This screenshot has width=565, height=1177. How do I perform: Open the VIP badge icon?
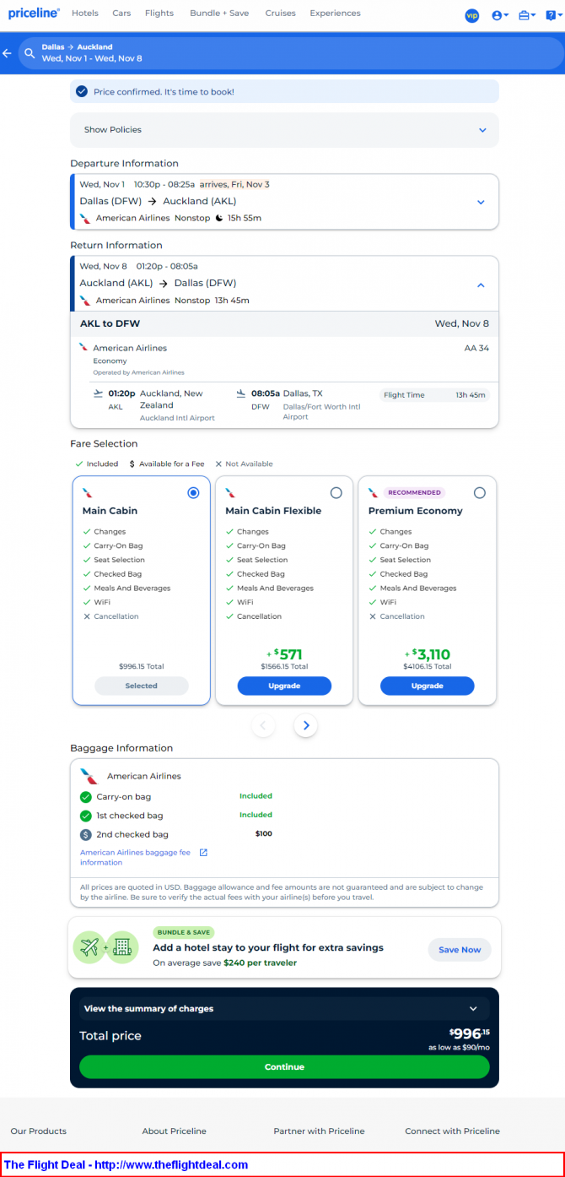click(x=472, y=15)
